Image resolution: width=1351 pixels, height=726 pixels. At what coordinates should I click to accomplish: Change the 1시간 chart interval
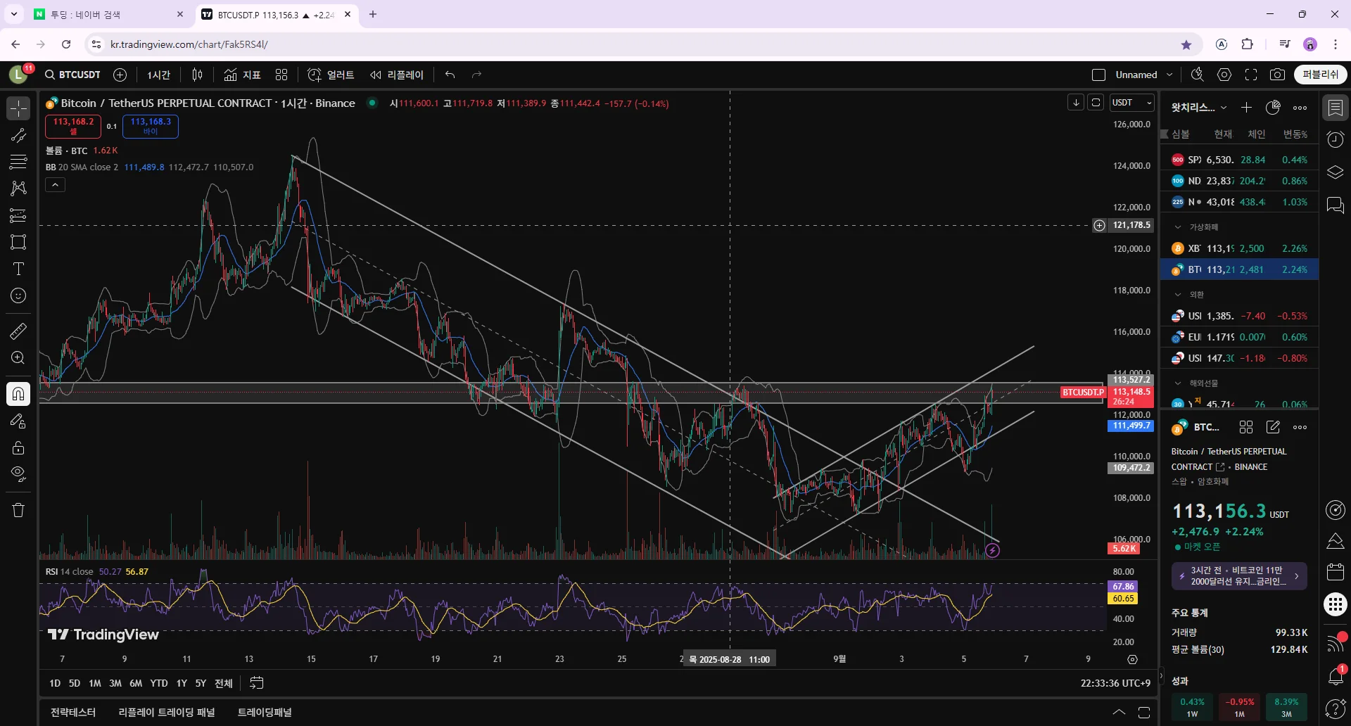158,75
